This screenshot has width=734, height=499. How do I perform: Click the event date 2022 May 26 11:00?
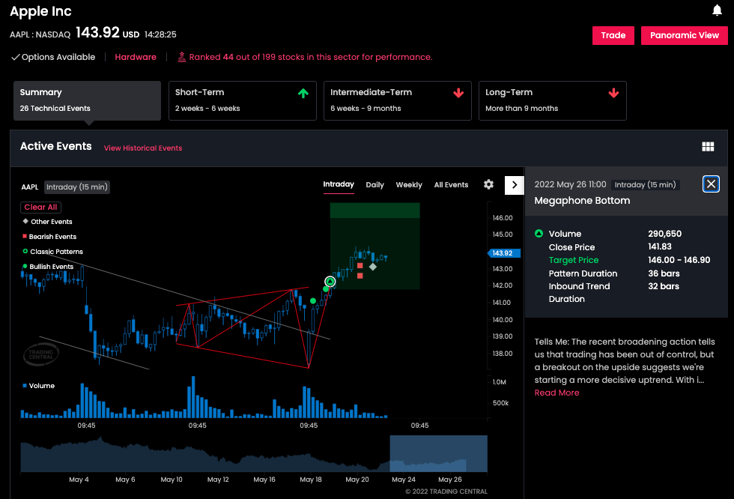point(570,184)
